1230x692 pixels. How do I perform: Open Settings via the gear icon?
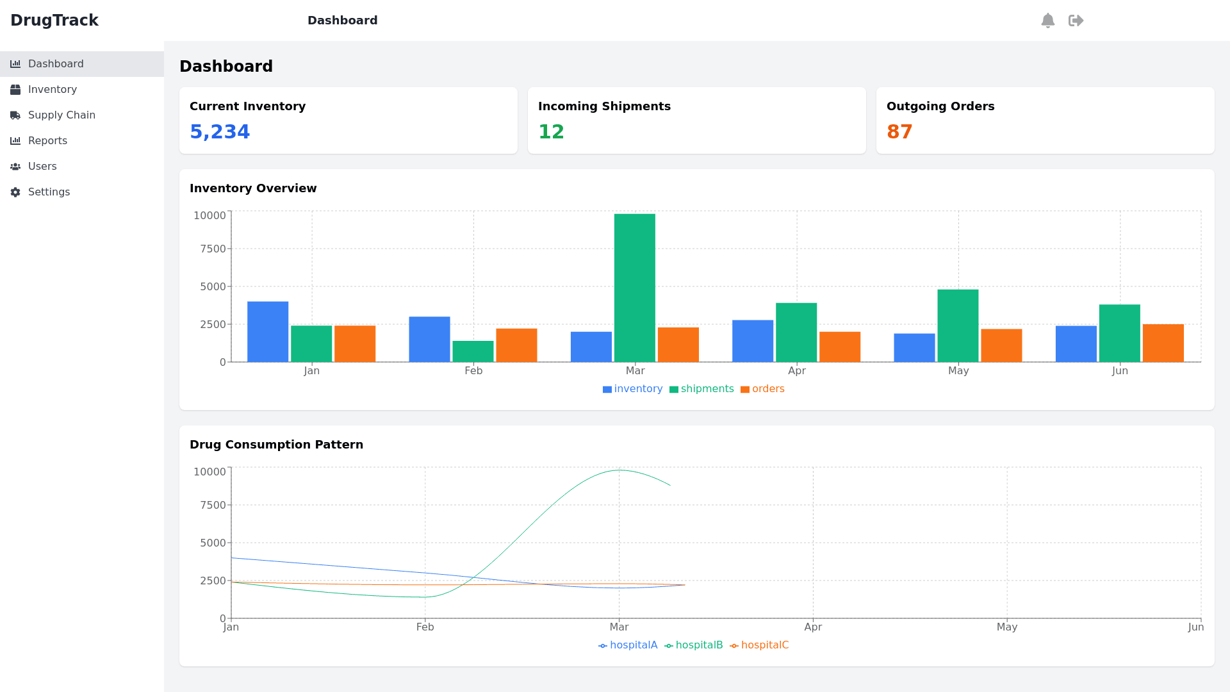click(16, 192)
